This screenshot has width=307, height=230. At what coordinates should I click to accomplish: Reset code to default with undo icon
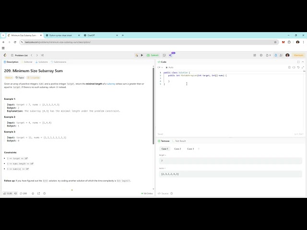pyautogui.click(x=298, y=67)
